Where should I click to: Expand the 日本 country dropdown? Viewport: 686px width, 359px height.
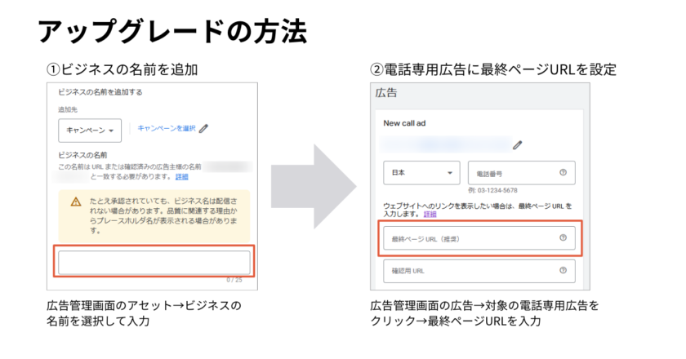pyautogui.click(x=421, y=173)
